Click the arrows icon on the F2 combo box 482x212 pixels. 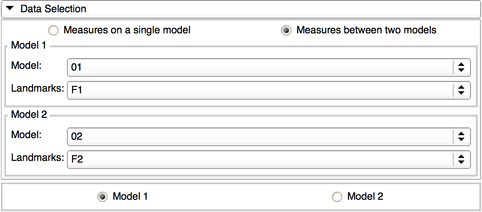coord(461,159)
